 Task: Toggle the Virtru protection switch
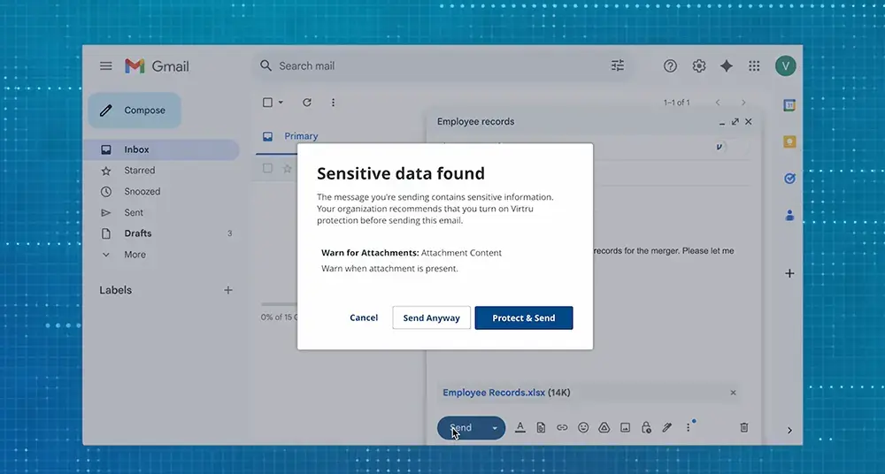723,147
